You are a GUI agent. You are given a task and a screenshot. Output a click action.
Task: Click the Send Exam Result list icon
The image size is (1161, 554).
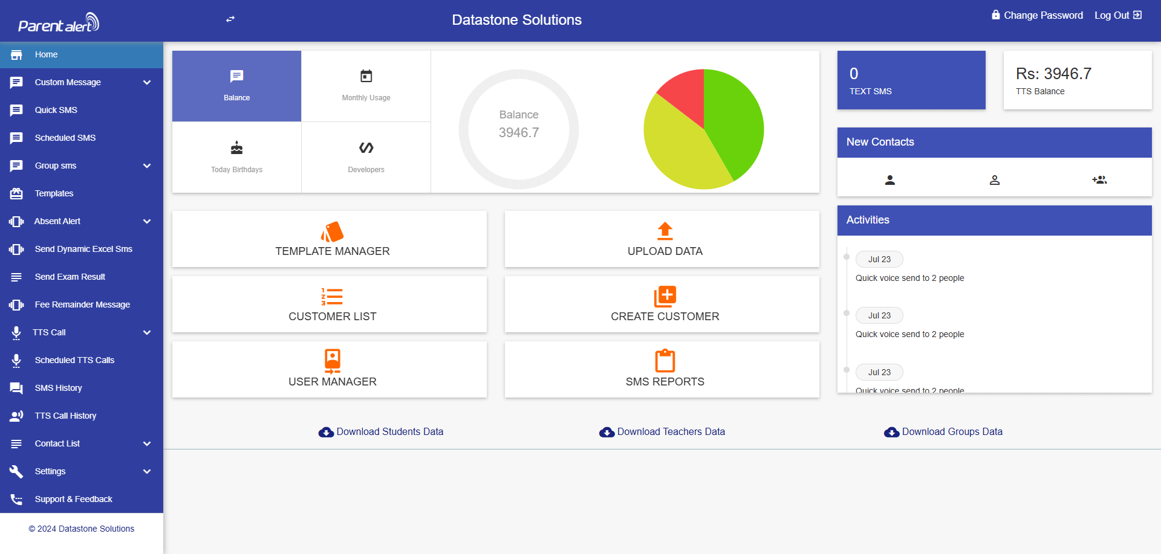click(x=16, y=277)
